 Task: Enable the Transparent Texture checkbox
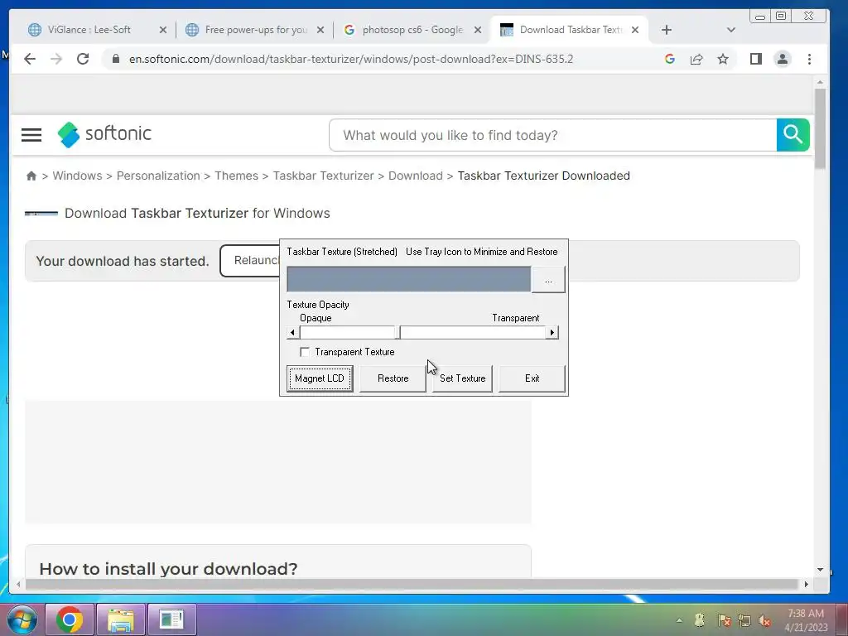[305, 352]
